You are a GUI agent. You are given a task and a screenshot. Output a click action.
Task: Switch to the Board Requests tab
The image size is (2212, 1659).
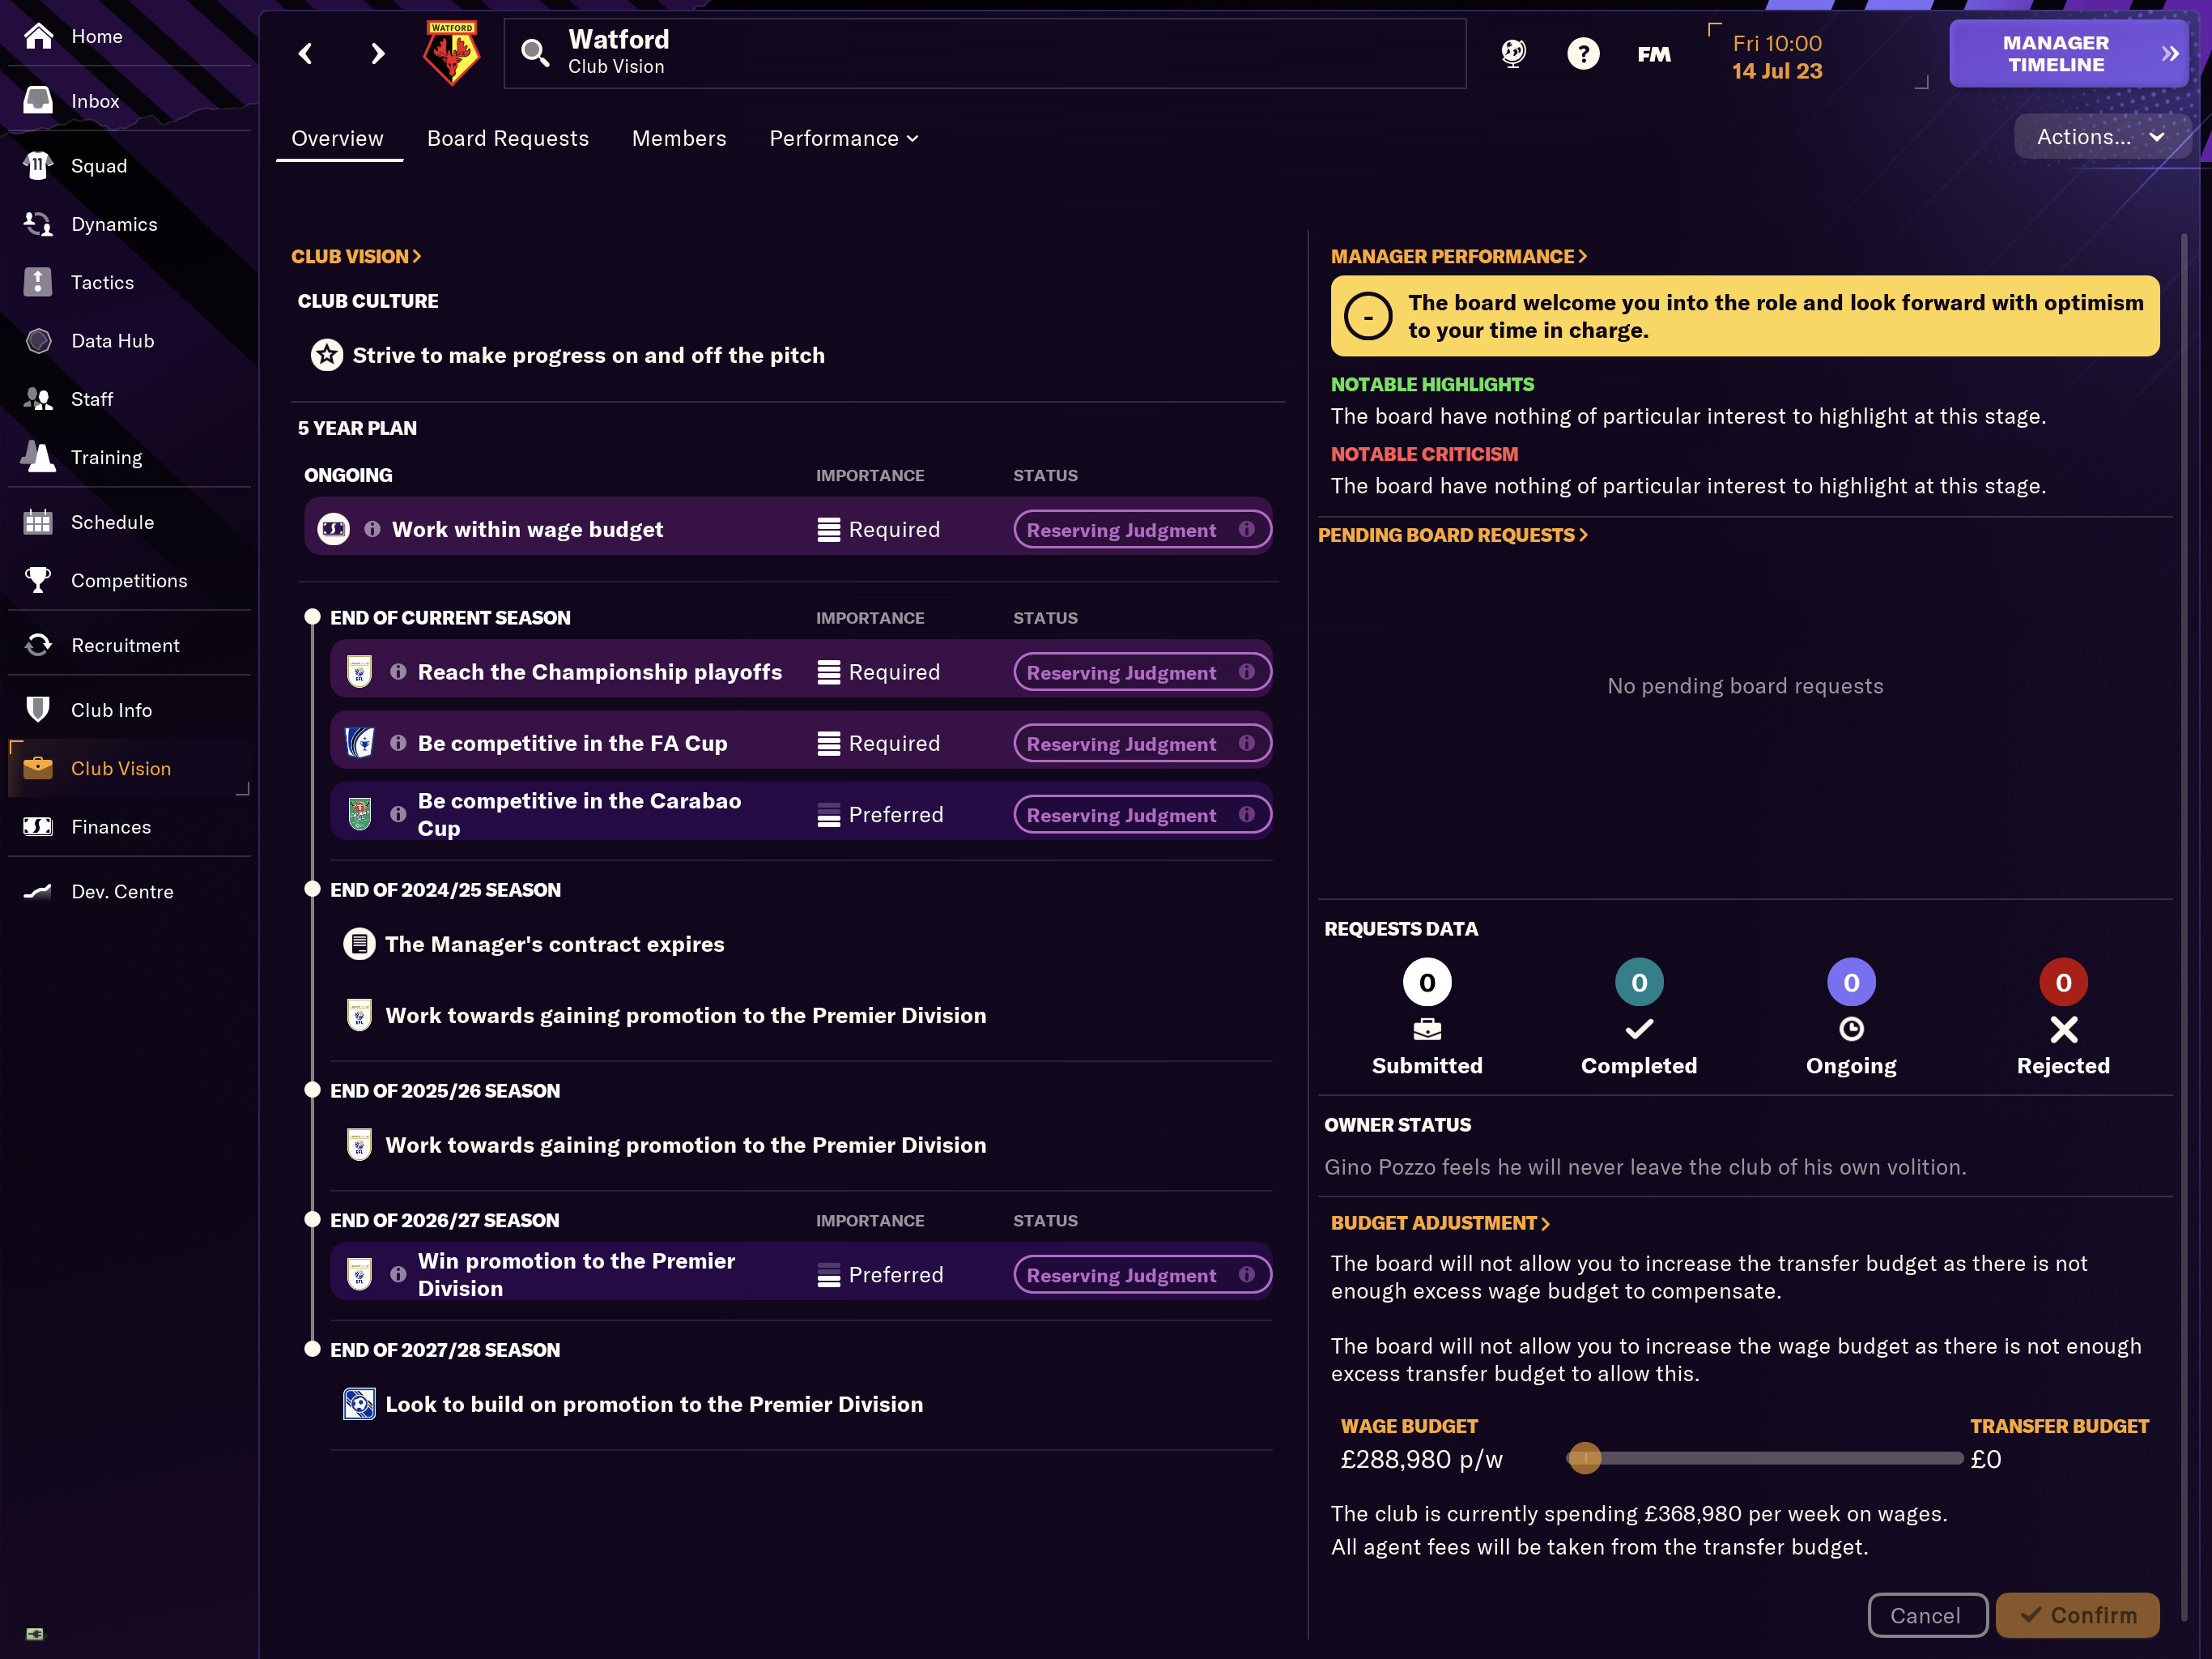coord(508,138)
